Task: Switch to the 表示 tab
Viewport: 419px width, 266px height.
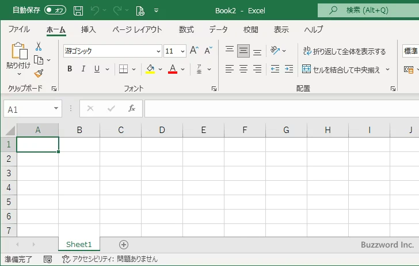Action: tap(281, 29)
